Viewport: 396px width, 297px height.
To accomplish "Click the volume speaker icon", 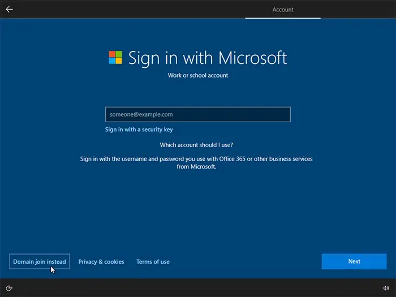I will pos(386,288).
